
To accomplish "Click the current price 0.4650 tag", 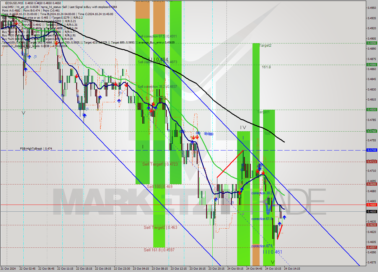I will 372,211.
